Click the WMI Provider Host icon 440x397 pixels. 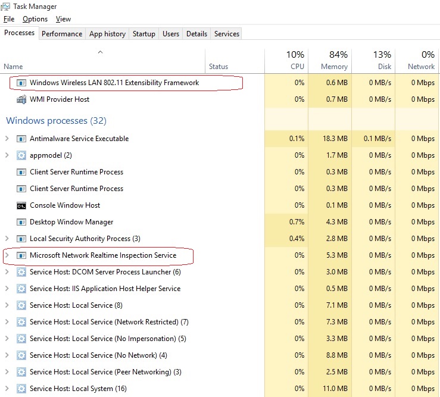coord(21,99)
